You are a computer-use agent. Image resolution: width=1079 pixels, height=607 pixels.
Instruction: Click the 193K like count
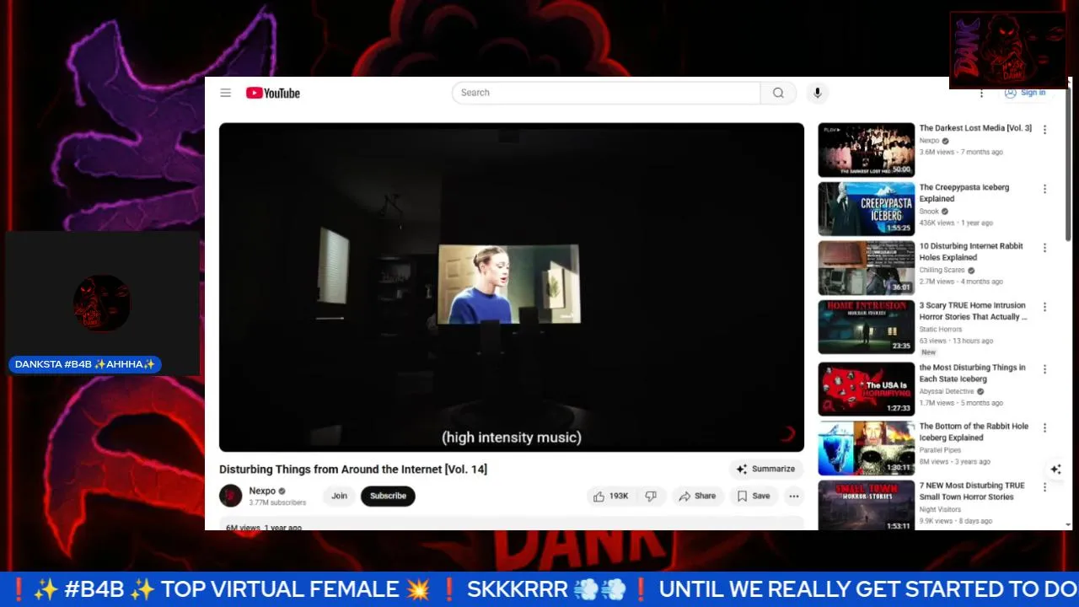coord(619,496)
